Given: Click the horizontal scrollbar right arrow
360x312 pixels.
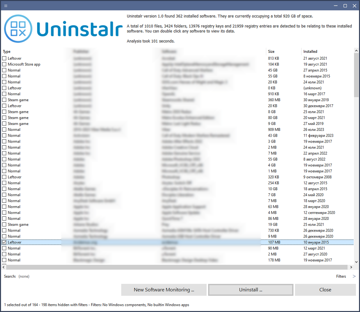Looking at the screenshot, I should pyautogui.click(x=351, y=267).
